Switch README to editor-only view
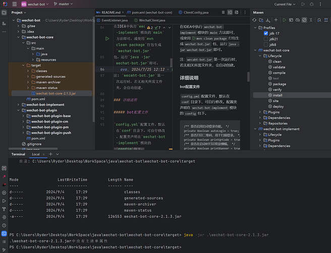The width and height of the screenshot is (331, 253). (x=223, y=12)
